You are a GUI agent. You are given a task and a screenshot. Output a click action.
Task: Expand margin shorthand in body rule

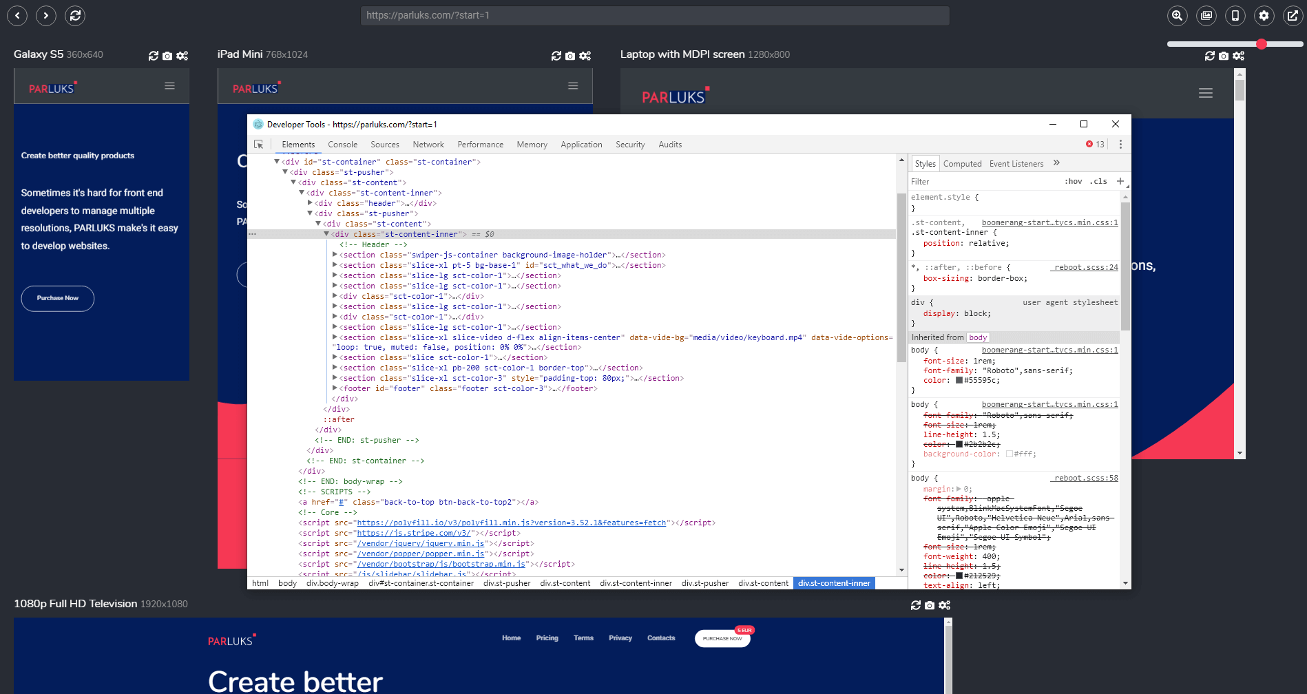click(x=959, y=489)
